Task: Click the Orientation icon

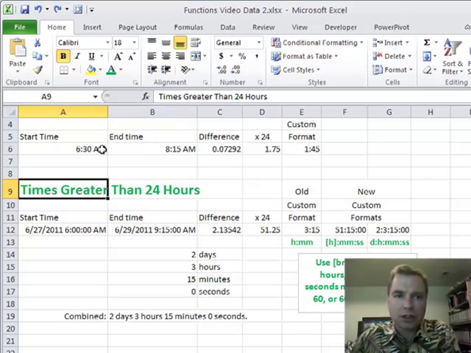Action: pyautogui.click(x=185, y=70)
